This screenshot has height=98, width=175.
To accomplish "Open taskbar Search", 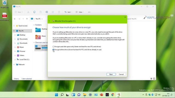I will pyautogui.click(x=62, y=95).
